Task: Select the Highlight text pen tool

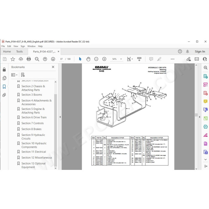Action: click(x=159, y=59)
